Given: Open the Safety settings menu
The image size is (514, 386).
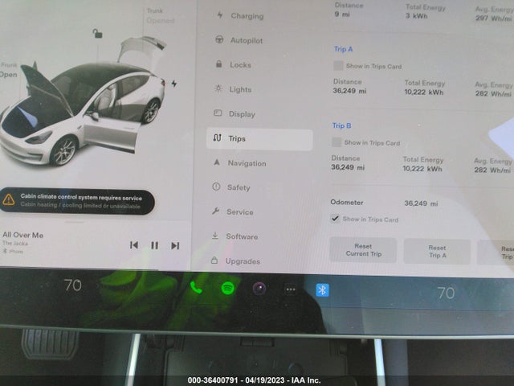Looking at the screenshot, I should coord(231,187).
